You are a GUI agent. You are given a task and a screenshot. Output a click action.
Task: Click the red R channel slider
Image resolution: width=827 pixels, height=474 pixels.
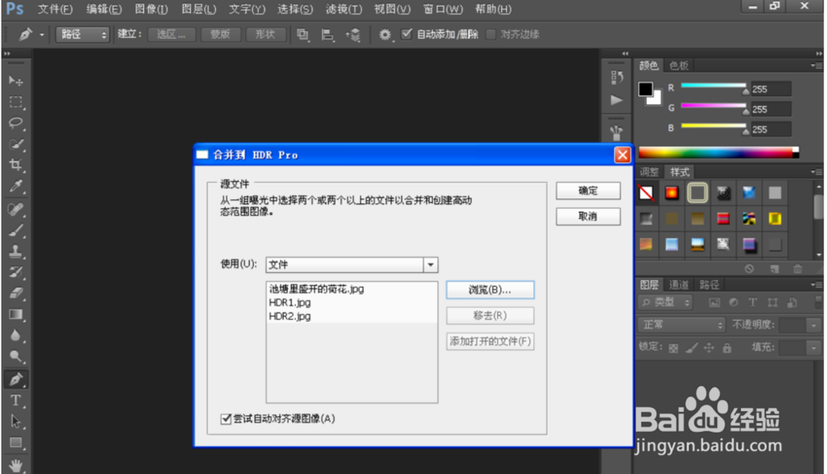(x=714, y=86)
